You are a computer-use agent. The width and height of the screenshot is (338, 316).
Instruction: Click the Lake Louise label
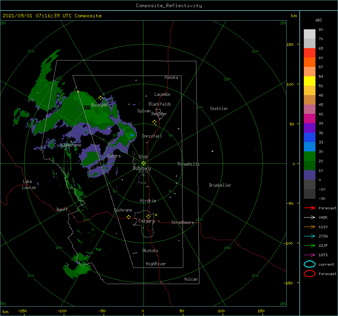pyautogui.click(x=29, y=184)
